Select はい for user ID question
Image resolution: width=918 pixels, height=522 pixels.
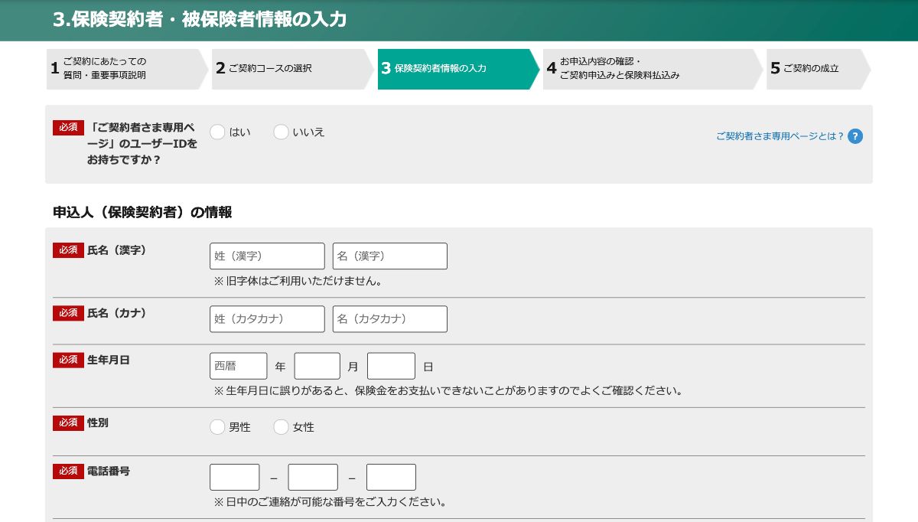(x=217, y=132)
